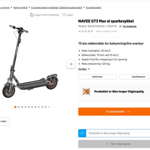Open the Hage og fritid breadcrumb
Image resolution: width=150 pixels, height=150 pixels.
click(20, 7)
